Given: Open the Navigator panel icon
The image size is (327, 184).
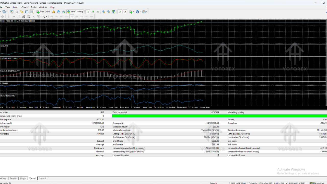Looking at the screenshot, I should [x=22, y=12].
